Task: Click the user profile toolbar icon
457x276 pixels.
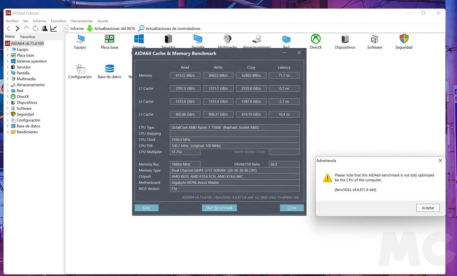Action: pos(44,29)
